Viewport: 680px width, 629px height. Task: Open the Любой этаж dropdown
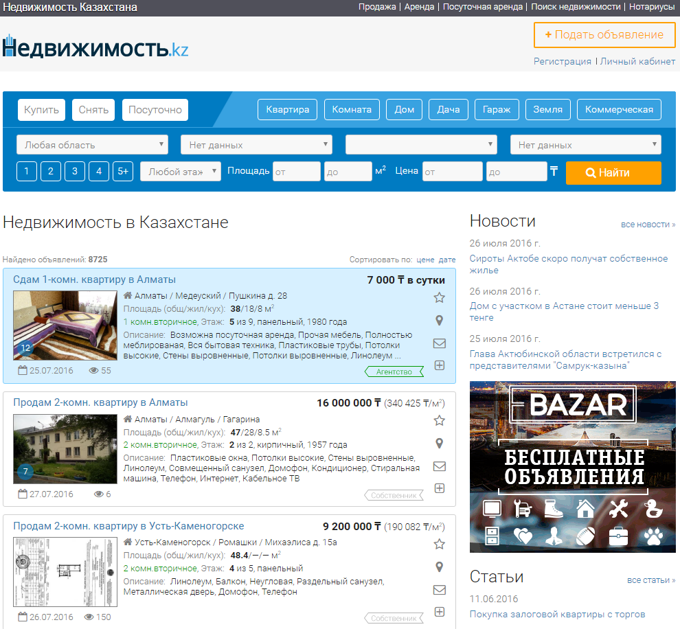(x=181, y=171)
